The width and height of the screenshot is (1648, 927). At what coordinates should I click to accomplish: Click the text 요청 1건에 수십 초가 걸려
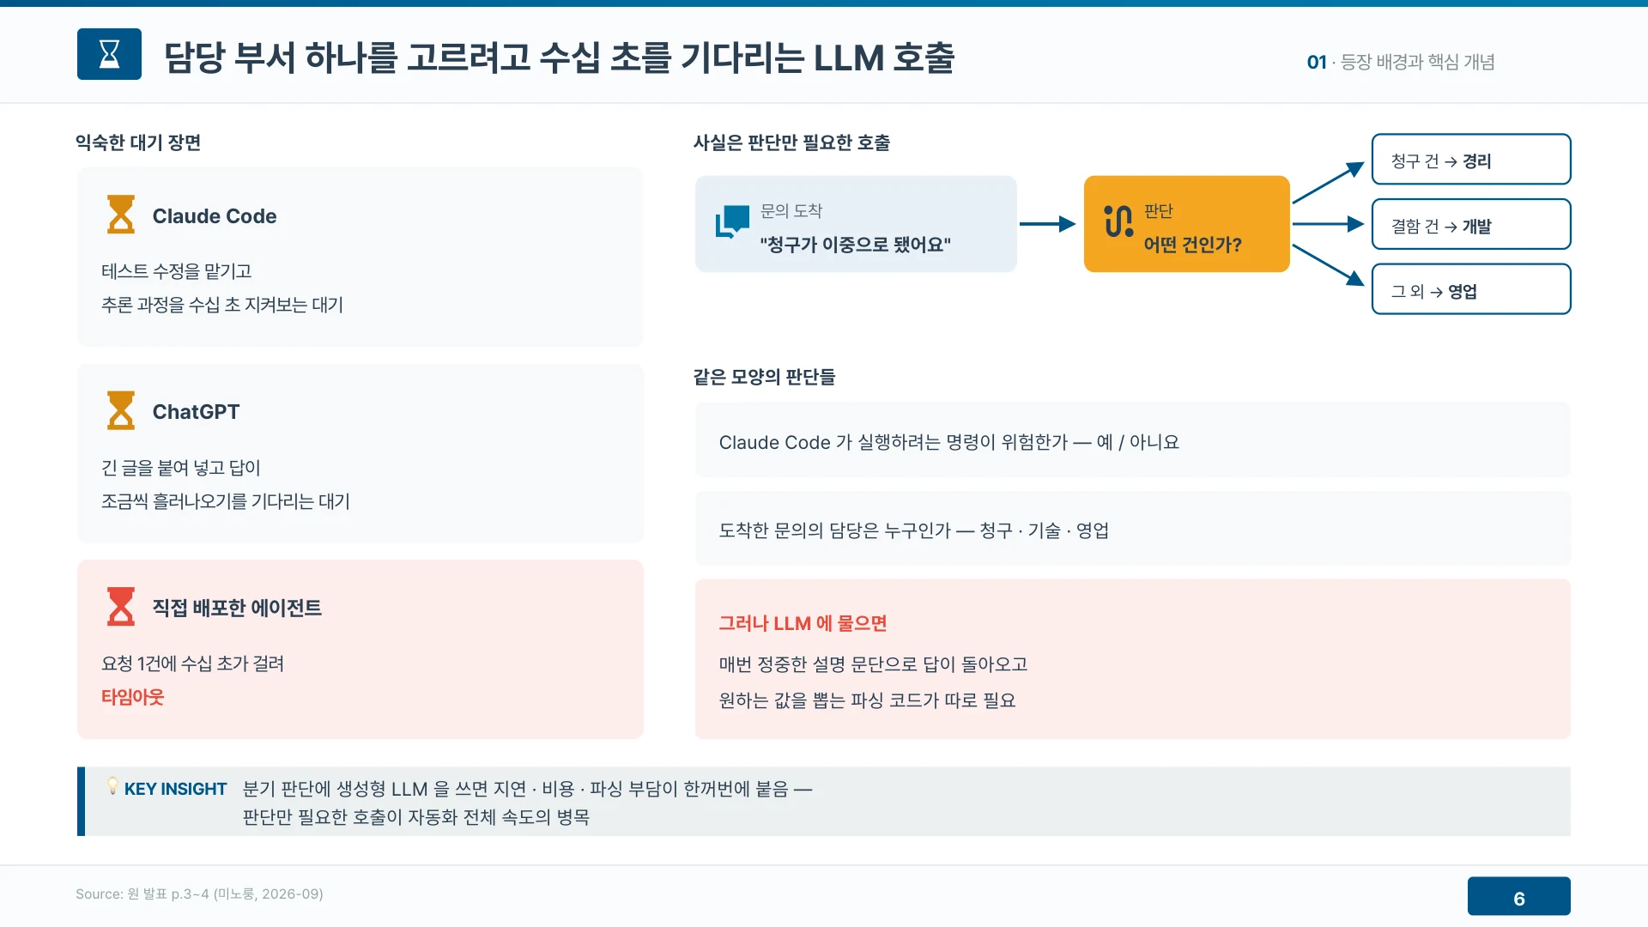(x=193, y=663)
